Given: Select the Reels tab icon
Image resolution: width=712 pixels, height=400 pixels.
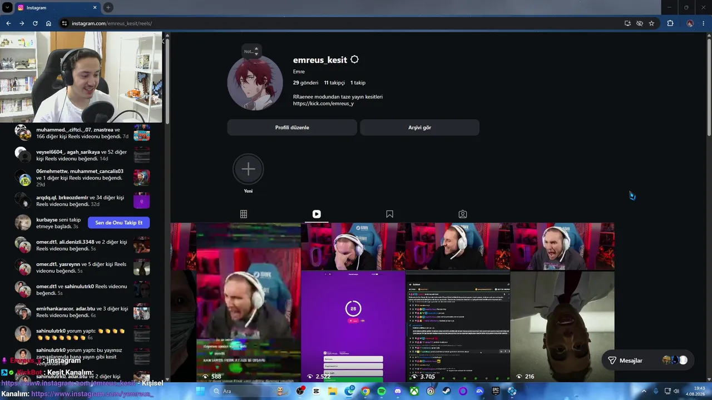Looking at the screenshot, I should click(x=317, y=214).
